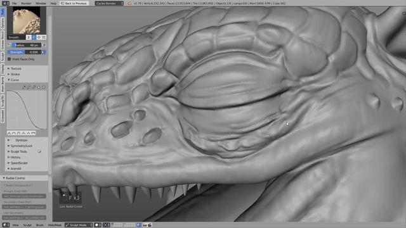406x228 pixels.
Task: Toggle the strength pressure sensitivity icon
Action: (x=44, y=52)
